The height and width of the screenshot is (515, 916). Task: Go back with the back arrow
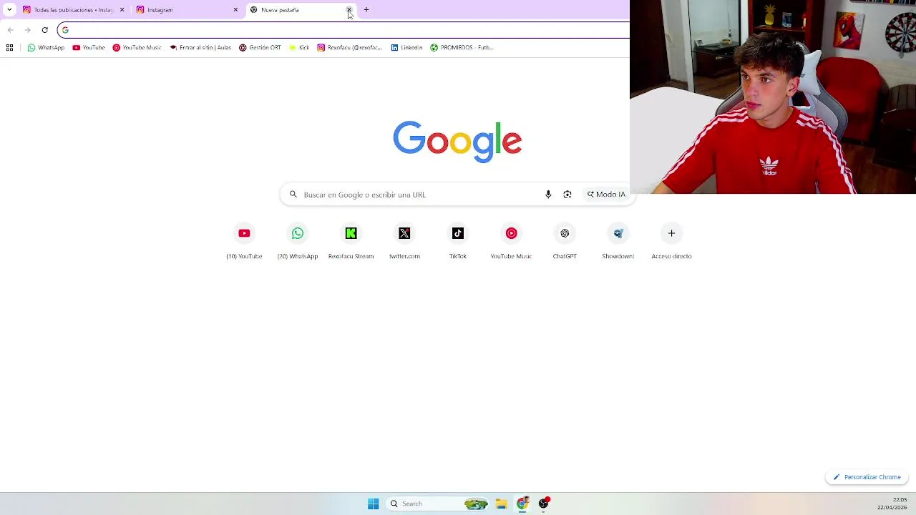10,30
